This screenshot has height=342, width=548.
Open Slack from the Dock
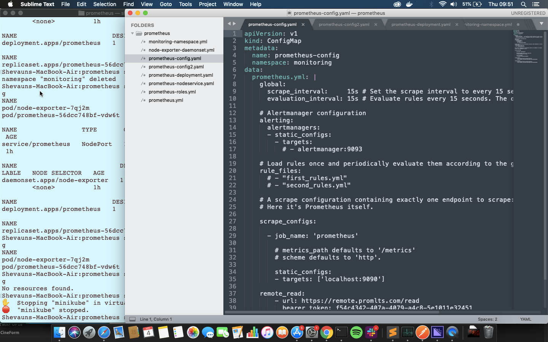click(x=371, y=332)
